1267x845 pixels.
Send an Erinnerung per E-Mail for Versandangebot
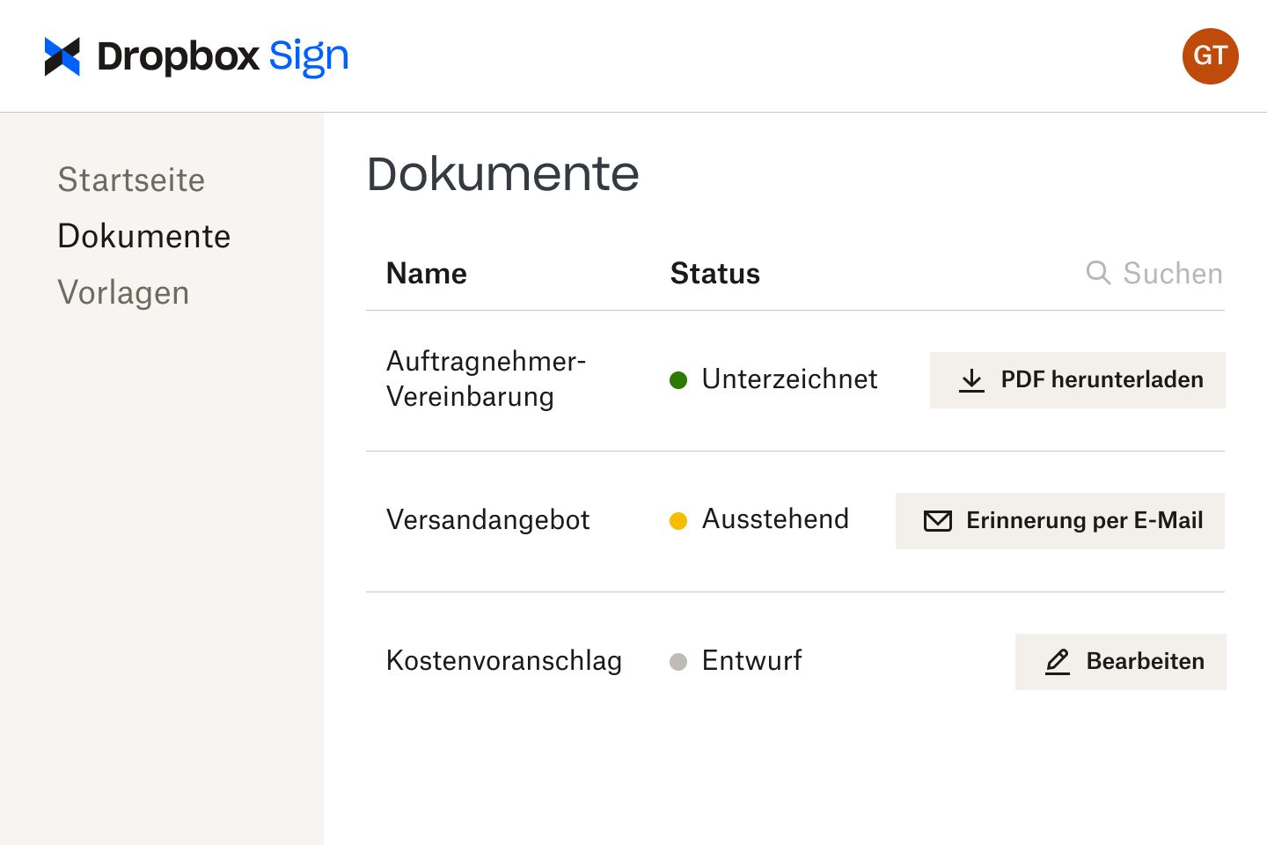(x=1059, y=520)
